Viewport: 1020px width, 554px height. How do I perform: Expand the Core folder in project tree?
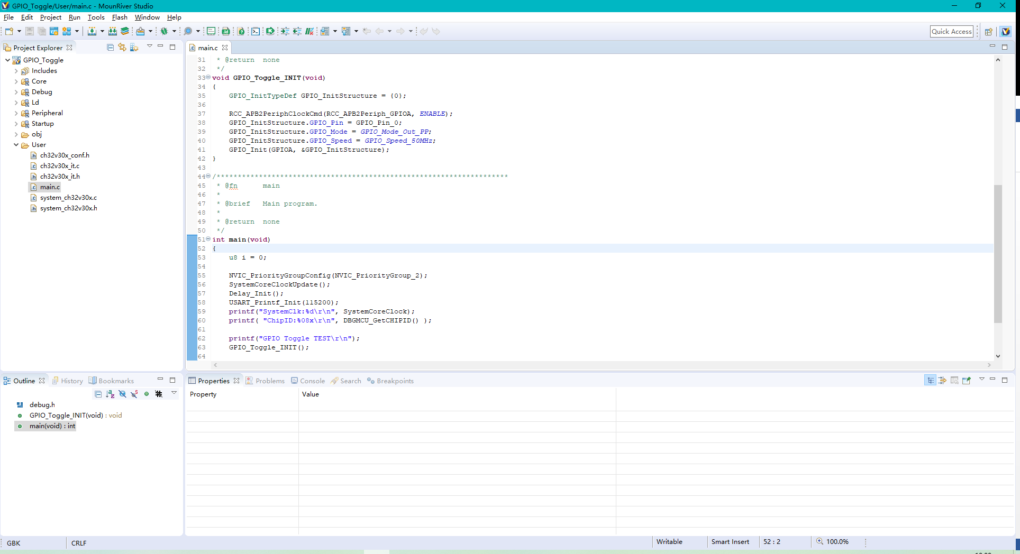tap(16, 81)
